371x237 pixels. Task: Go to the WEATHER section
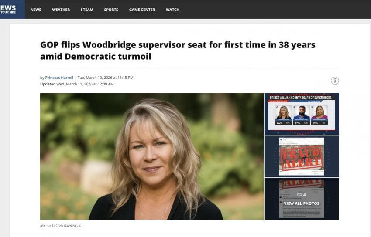click(61, 10)
